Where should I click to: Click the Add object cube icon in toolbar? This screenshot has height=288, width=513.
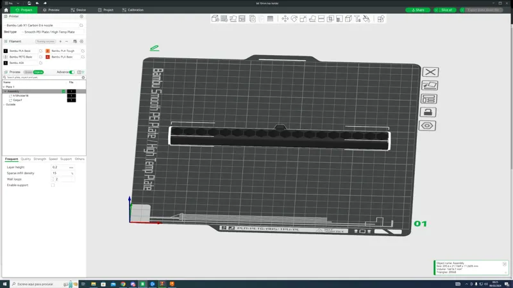tap(215, 19)
